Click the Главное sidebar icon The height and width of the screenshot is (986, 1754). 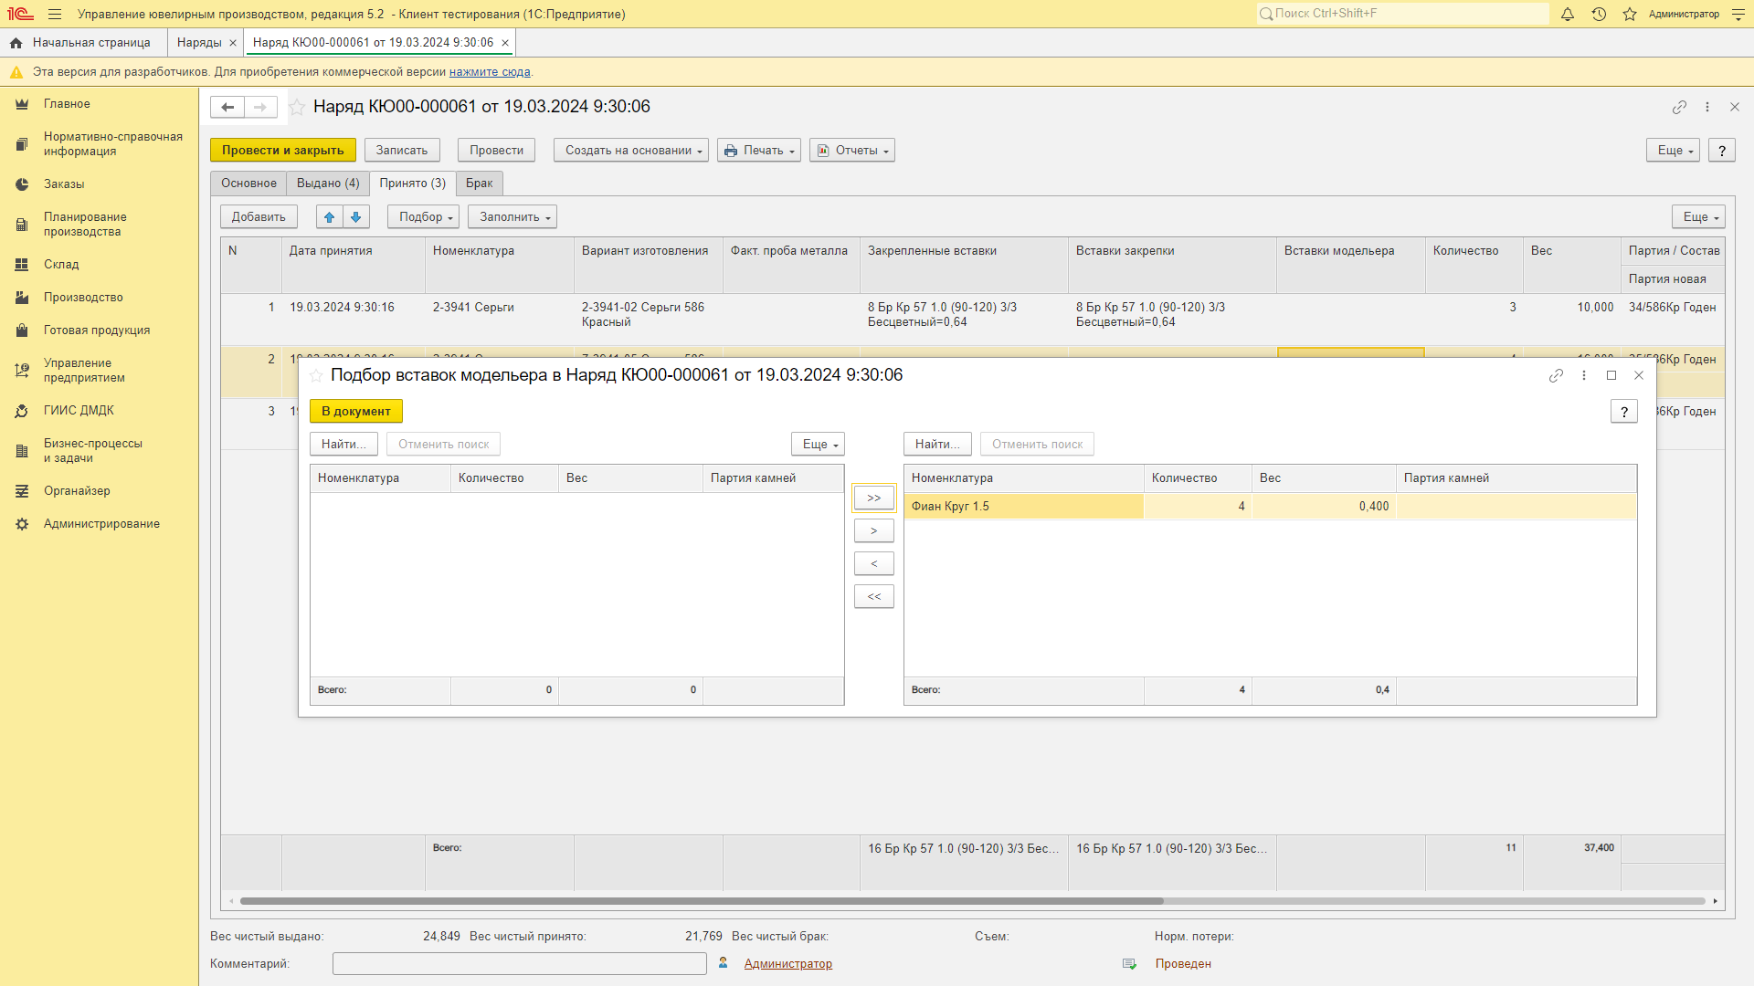click(22, 104)
